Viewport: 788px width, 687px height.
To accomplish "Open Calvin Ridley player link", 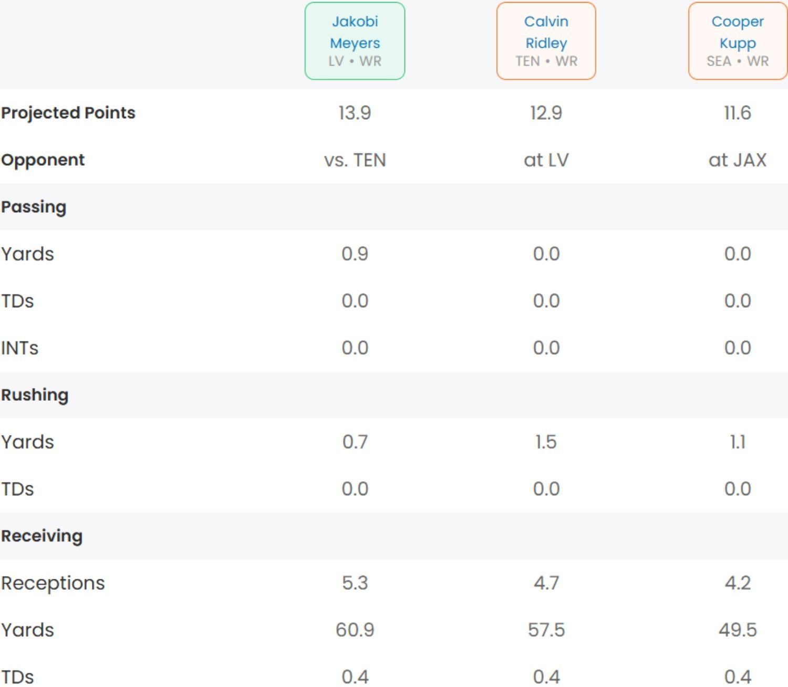I will point(546,32).
